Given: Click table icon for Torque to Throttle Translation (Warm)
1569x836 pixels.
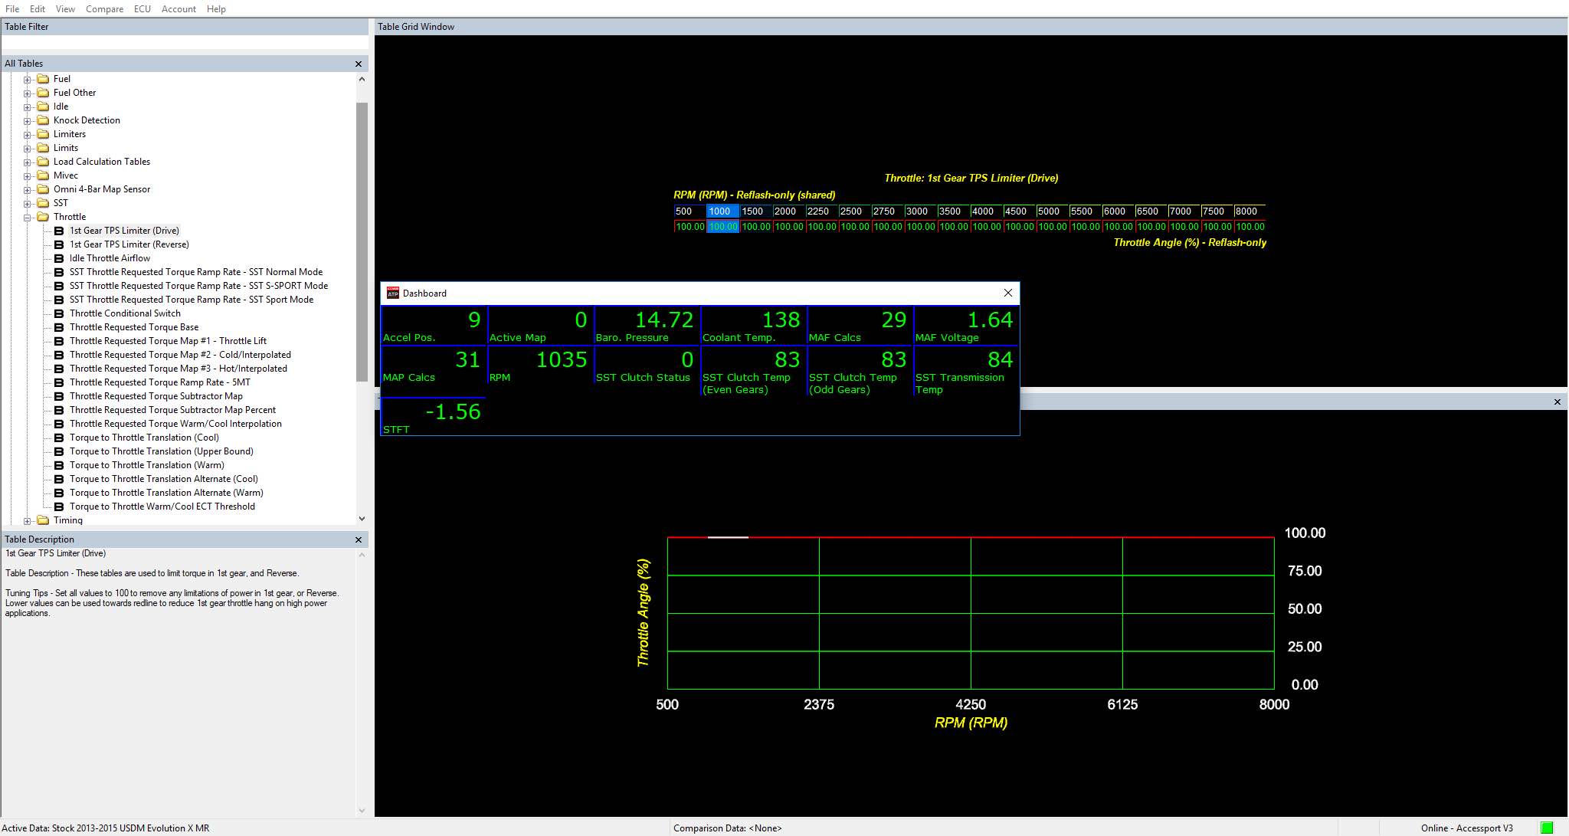Looking at the screenshot, I should (59, 465).
